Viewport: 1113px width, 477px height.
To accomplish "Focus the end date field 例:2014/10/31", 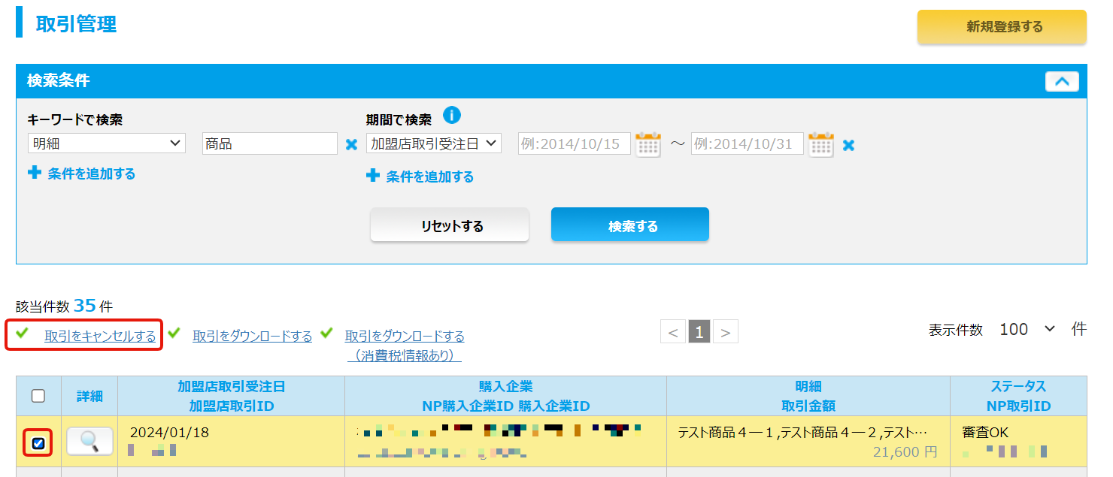I will (748, 143).
